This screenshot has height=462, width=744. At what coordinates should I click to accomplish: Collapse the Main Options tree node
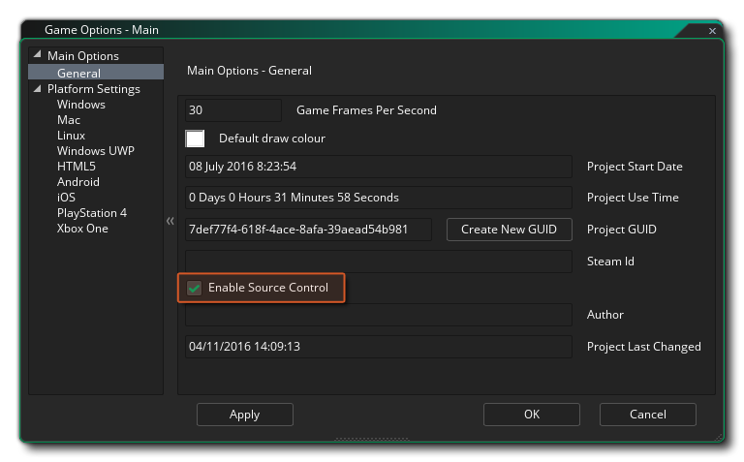(x=38, y=56)
